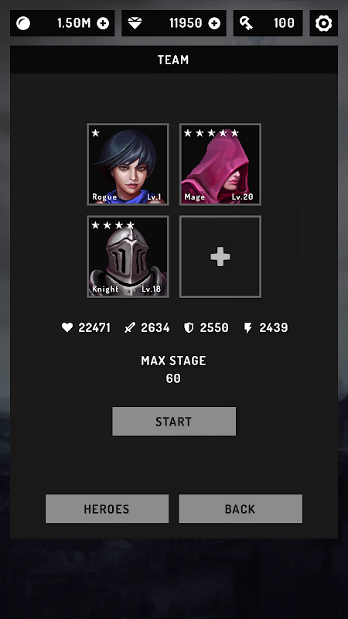The height and width of the screenshot is (619, 348).
Task: Tap the heart health stat icon
Action: pos(67,327)
